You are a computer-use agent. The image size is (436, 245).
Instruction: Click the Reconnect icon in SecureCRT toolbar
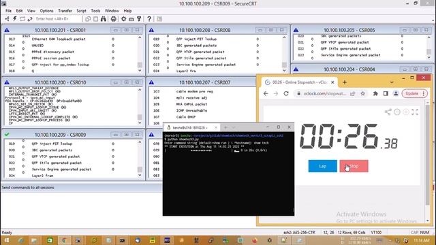tap(22, 19)
